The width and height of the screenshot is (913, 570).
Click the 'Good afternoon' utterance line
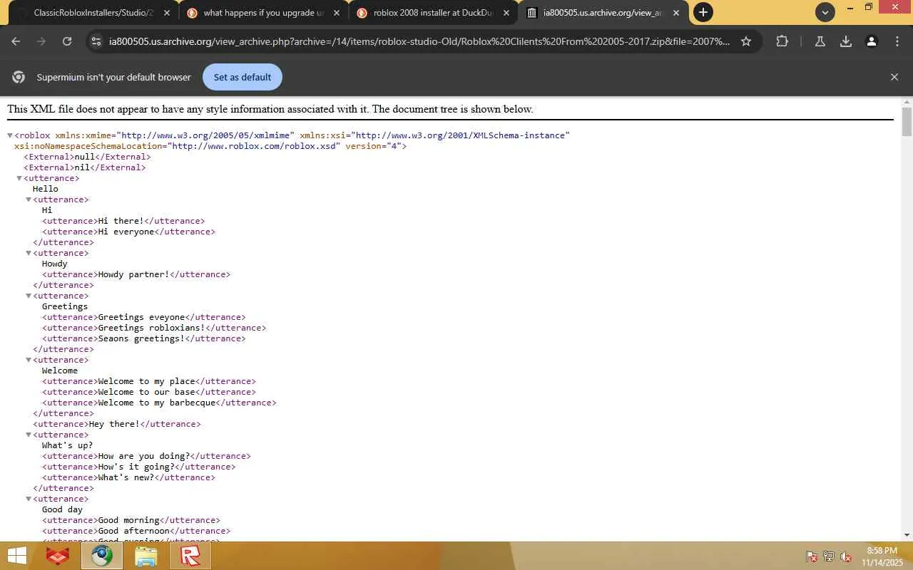136,531
